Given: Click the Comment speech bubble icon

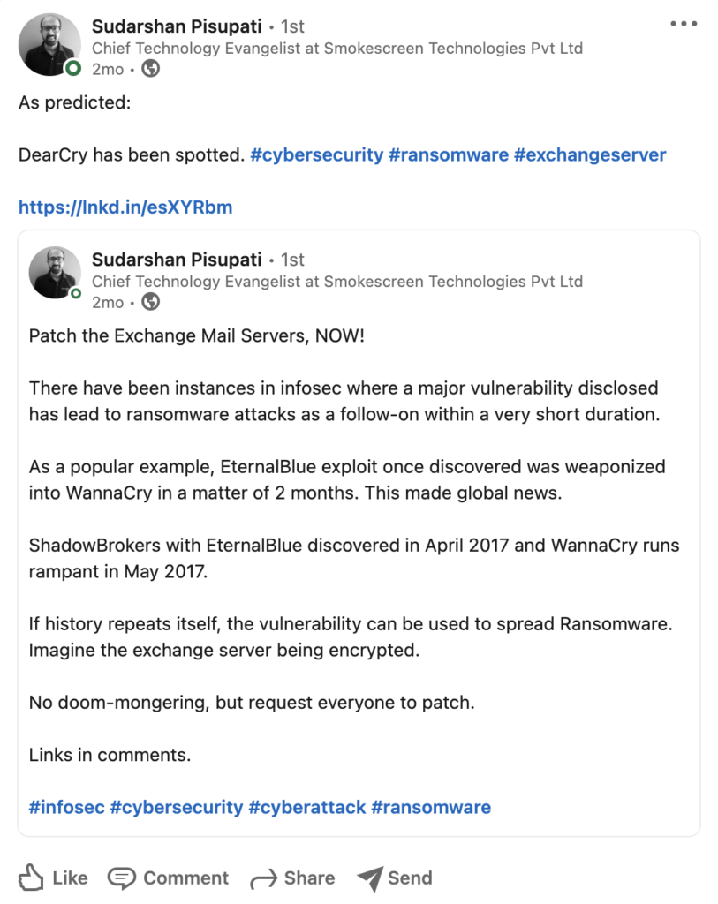Looking at the screenshot, I should [x=122, y=878].
